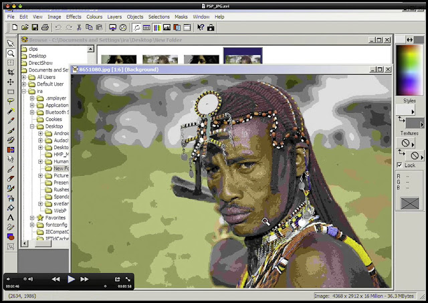Screen dimensions: 428x303
Task: Click the Open file toolbar icon
Action: tap(25, 27)
